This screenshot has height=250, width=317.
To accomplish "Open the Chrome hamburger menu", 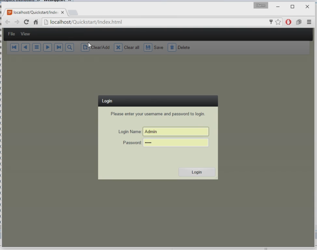I will click(309, 22).
